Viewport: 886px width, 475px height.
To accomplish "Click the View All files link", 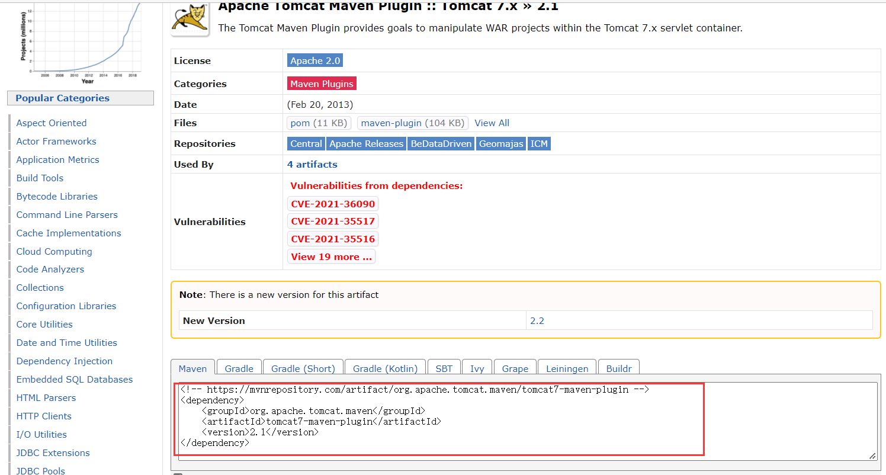I will (492, 123).
